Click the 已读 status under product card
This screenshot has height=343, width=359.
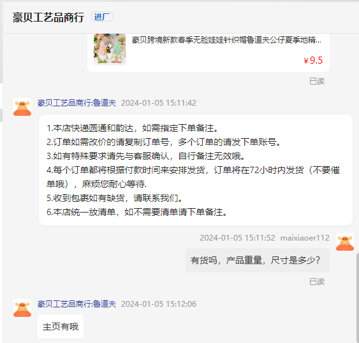click(317, 81)
